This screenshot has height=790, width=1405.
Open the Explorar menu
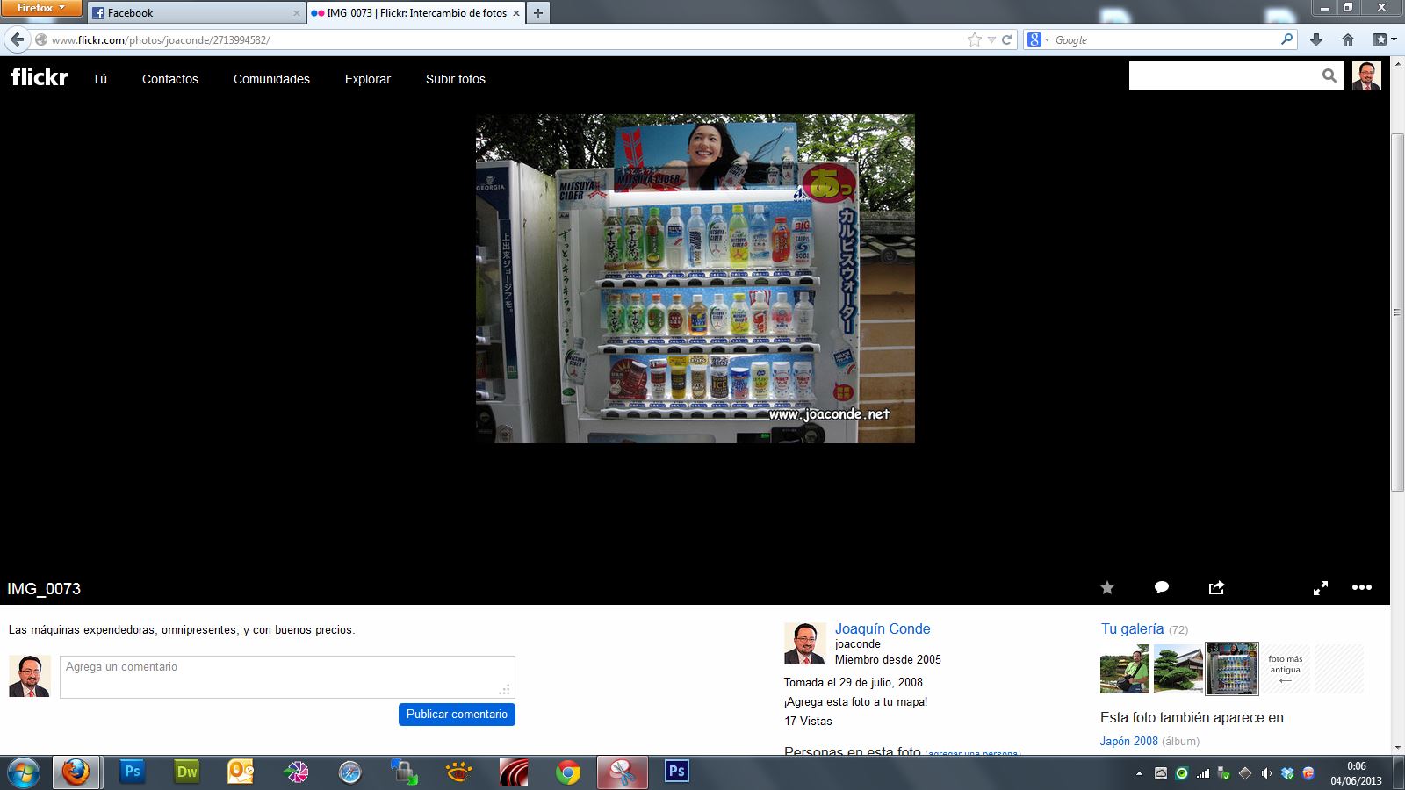click(x=368, y=79)
